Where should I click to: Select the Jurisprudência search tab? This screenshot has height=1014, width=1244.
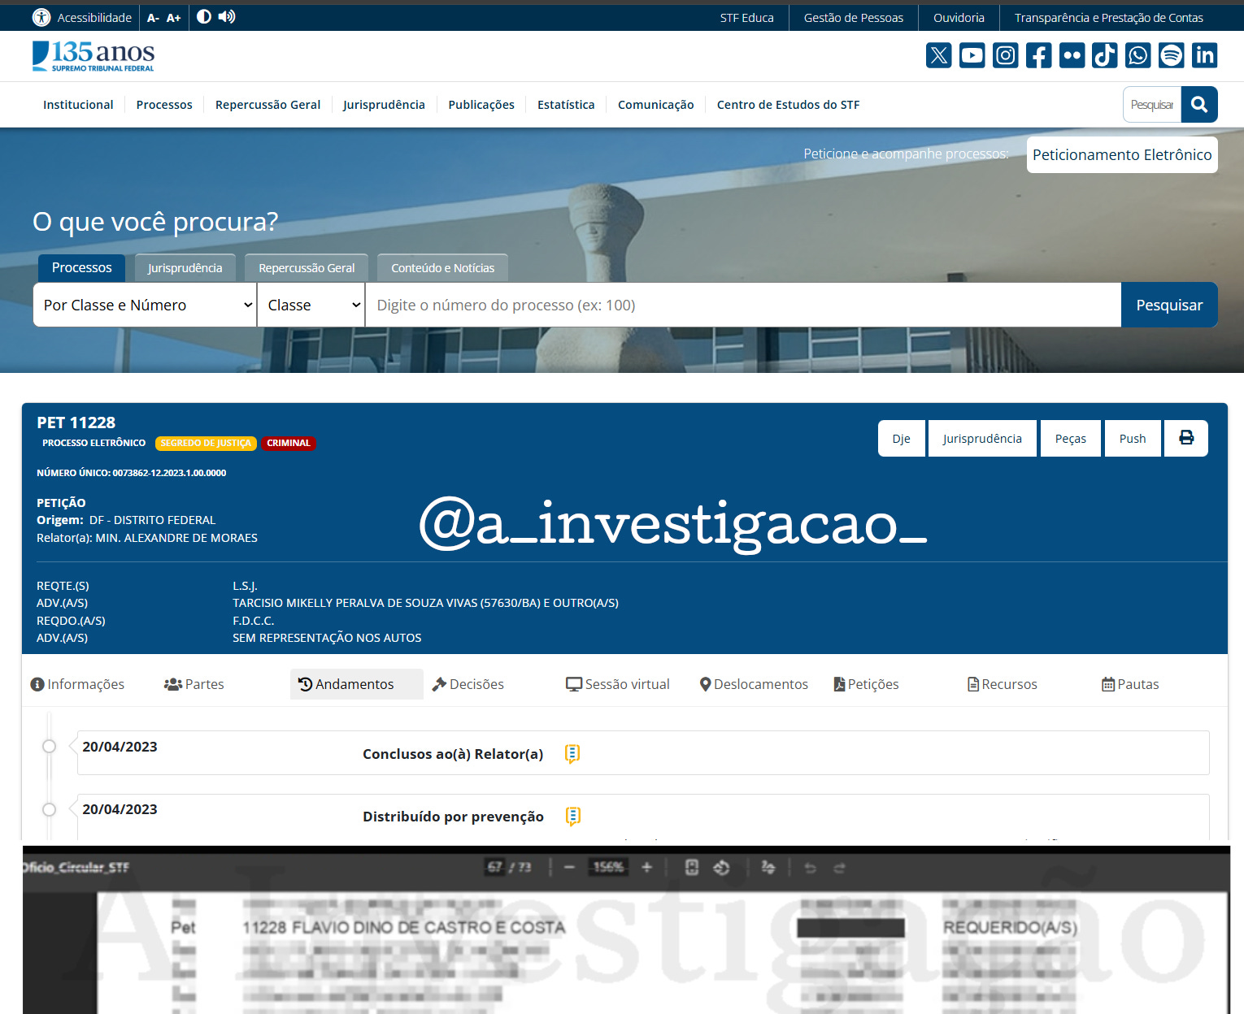tap(185, 268)
